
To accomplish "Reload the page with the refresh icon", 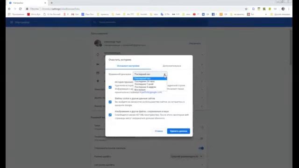I will [20, 9].
